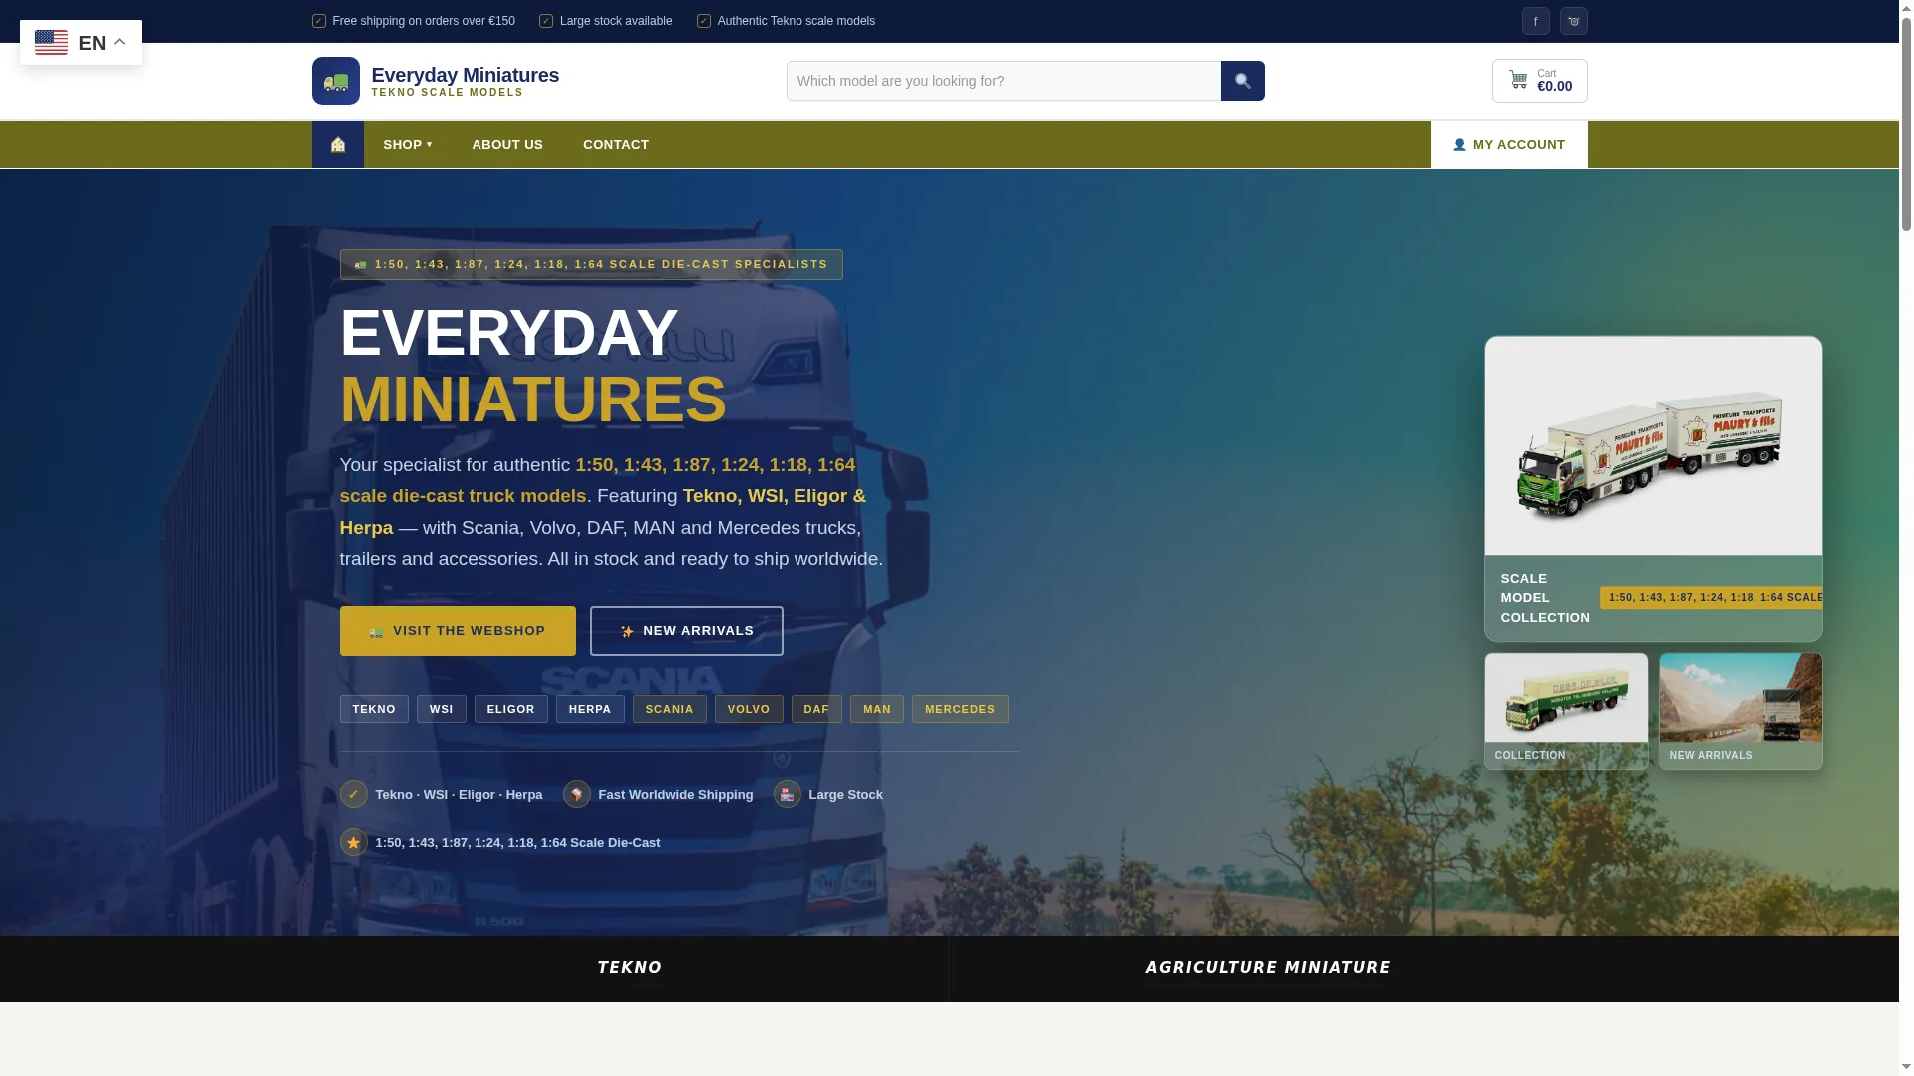This screenshot has height=1076, width=1914.
Task: Click the NEW ARRIVALS outlined button
Action: pyautogui.click(x=686, y=631)
